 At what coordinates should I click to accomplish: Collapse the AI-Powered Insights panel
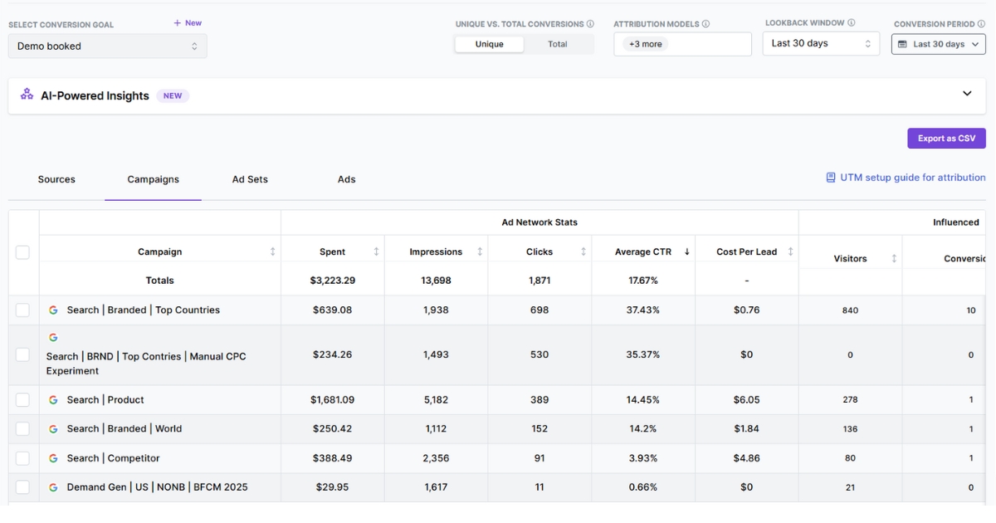(966, 94)
